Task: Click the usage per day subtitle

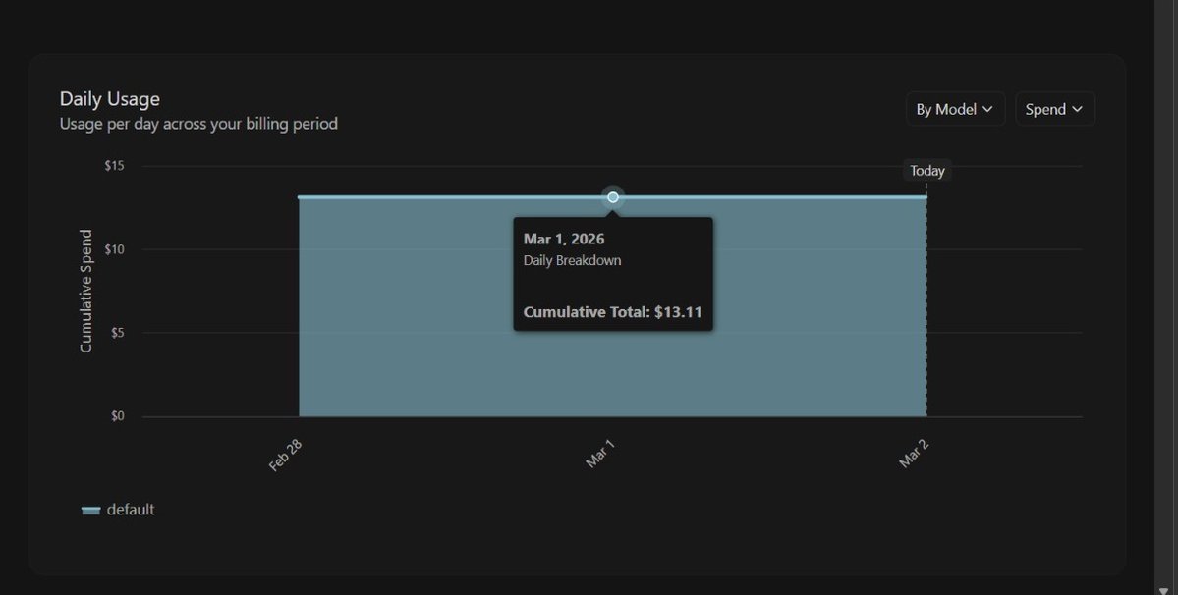Action: 198,124
